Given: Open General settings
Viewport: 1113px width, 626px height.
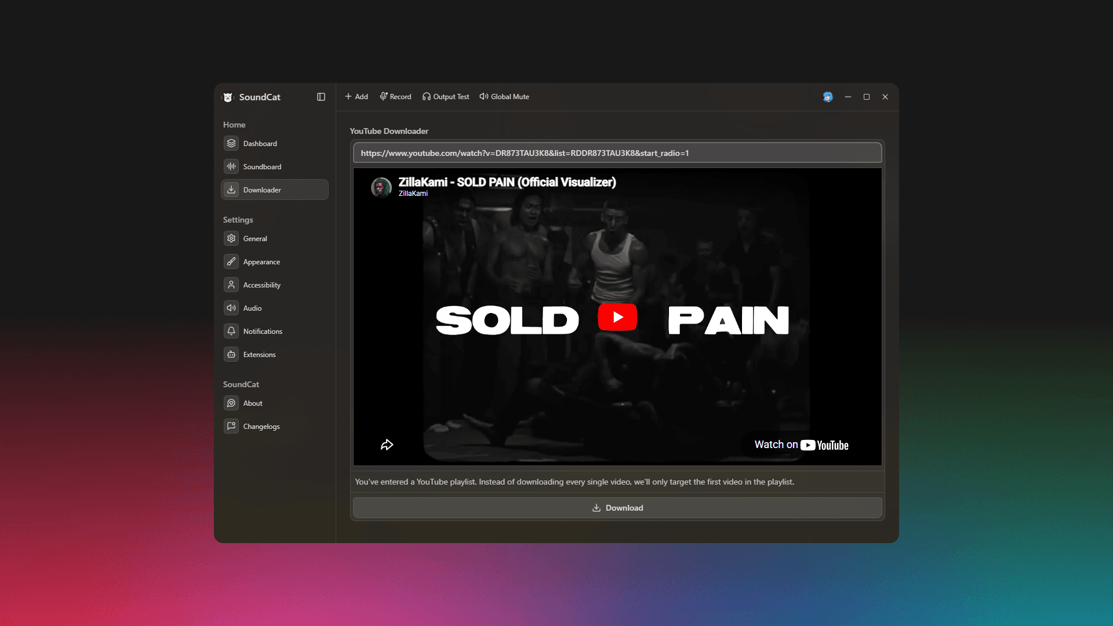Looking at the screenshot, I should [275, 238].
